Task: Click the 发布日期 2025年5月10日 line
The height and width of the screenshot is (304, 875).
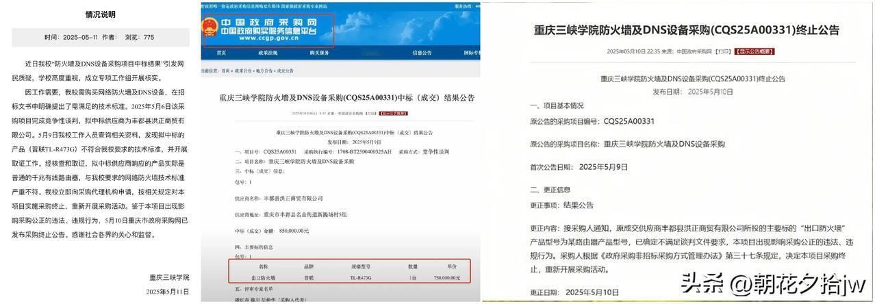Action: click(x=692, y=92)
